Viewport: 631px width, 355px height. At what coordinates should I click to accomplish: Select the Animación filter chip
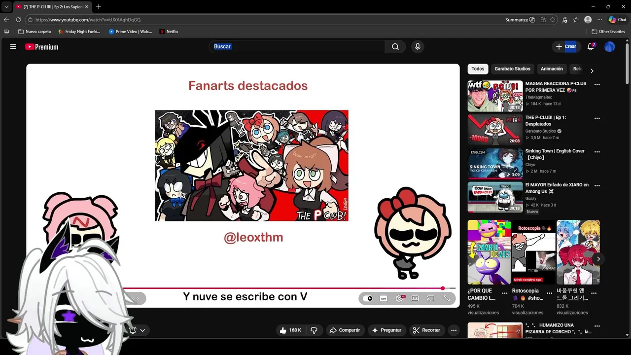(552, 69)
